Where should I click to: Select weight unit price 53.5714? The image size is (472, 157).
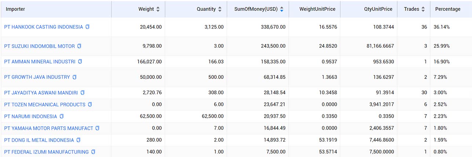[328, 152]
